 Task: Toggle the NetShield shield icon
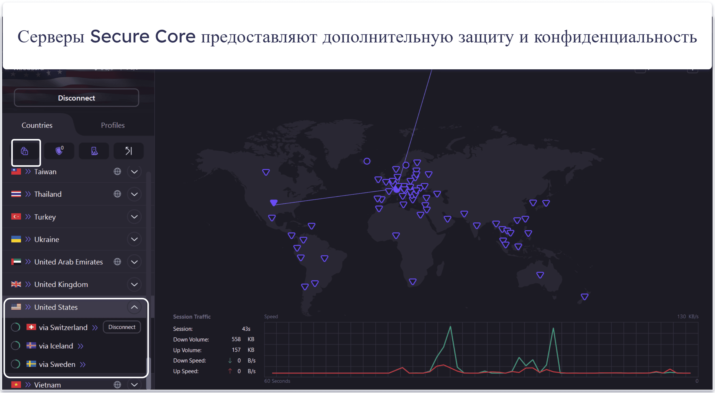point(59,151)
